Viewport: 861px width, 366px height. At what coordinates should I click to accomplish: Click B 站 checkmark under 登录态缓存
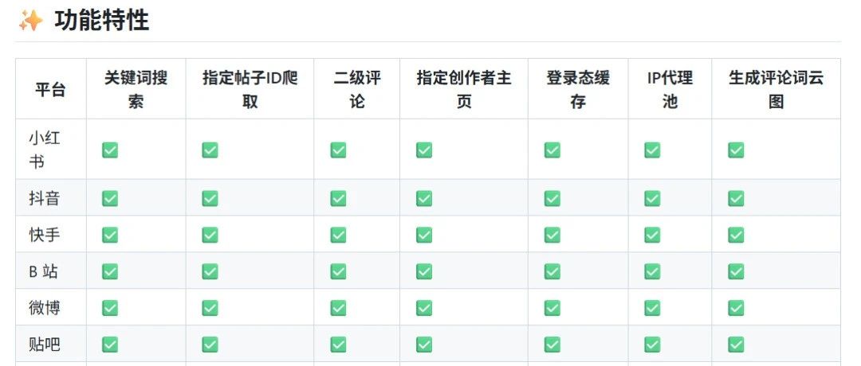(552, 271)
